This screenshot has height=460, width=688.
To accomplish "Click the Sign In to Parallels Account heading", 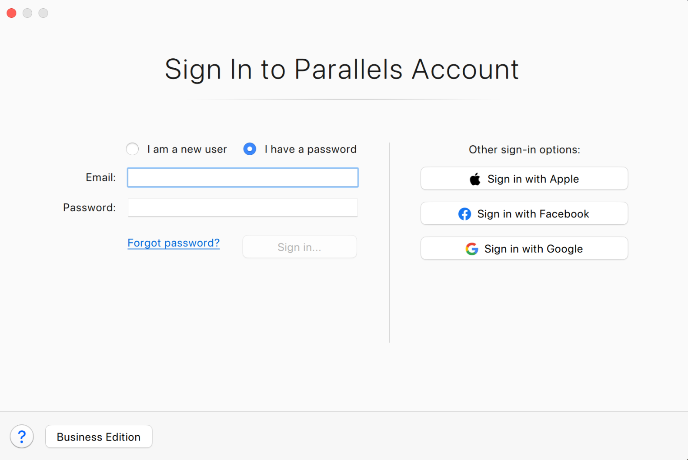I will coord(342,69).
